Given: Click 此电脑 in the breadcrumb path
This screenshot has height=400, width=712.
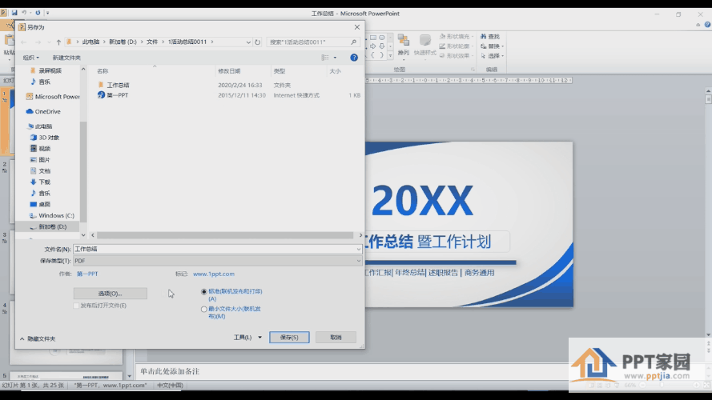Looking at the screenshot, I should click(91, 42).
